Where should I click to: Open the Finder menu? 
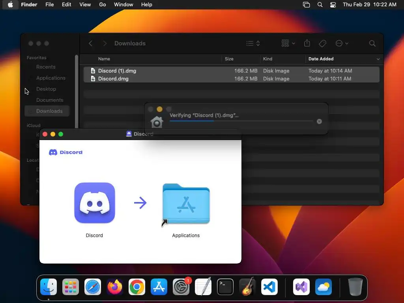point(29,5)
